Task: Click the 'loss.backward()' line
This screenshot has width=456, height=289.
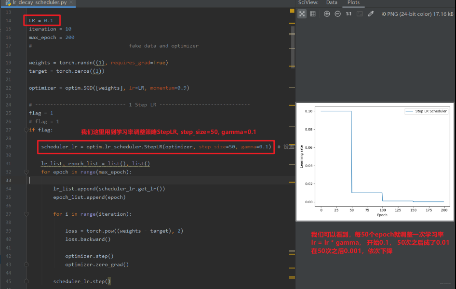Action: 88,239
